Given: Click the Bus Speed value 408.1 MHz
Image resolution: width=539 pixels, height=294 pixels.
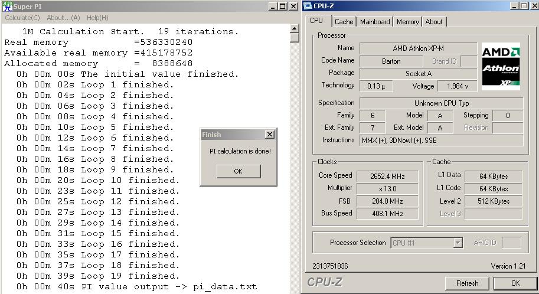Looking at the screenshot, I should (387, 214).
